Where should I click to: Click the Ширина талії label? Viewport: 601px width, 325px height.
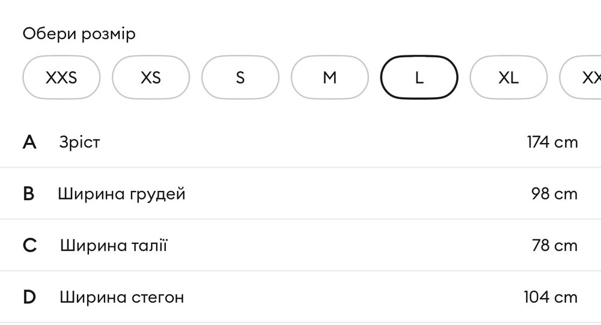(114, 246)
